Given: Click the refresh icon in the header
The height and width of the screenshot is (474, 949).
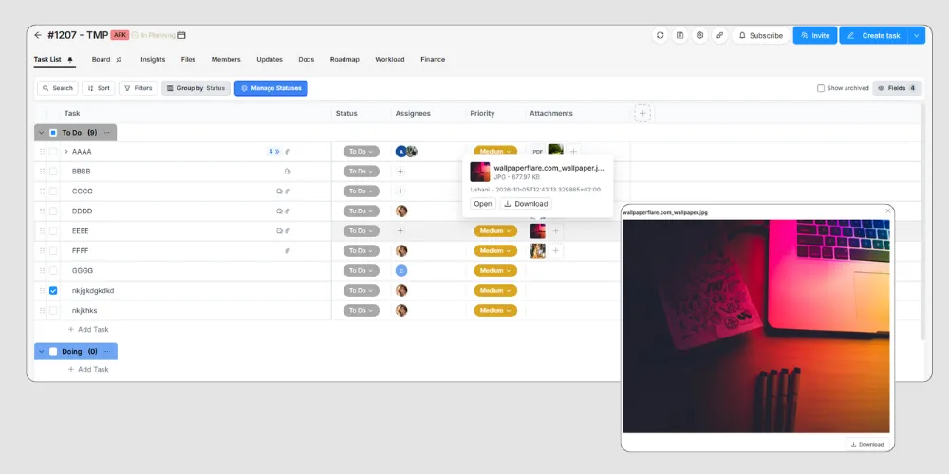Looking at the screenshot, I should point(661,36).
